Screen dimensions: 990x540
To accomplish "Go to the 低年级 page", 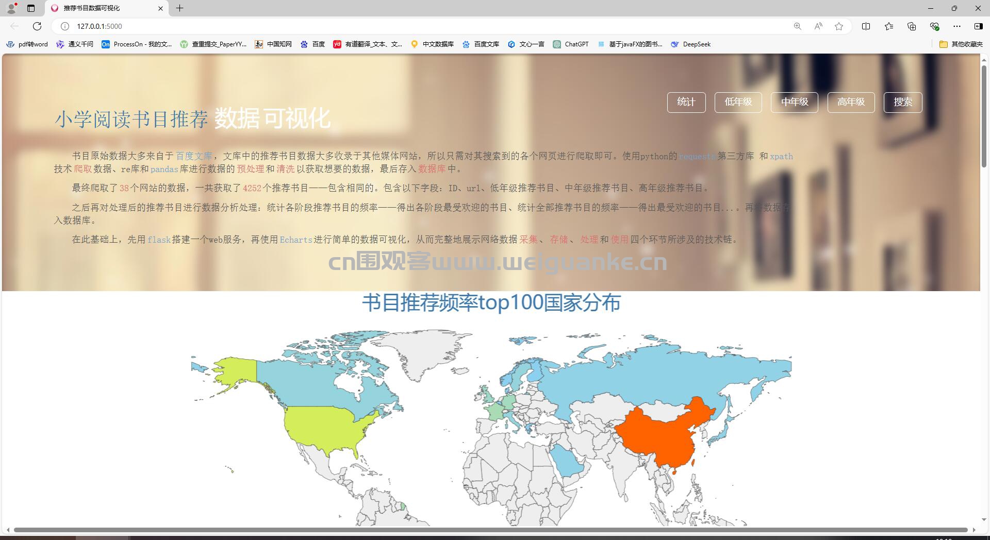I will tap(738, 102).
